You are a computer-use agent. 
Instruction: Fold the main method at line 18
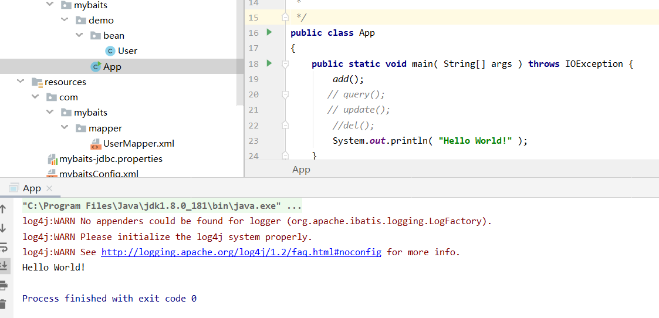285,65
